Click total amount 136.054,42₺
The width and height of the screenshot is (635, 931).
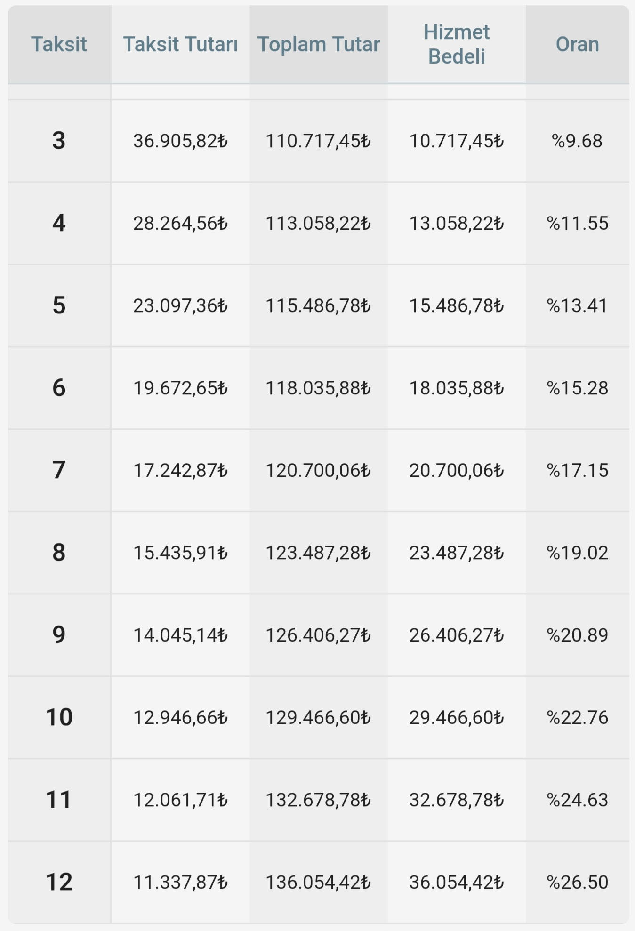click(x=319, y=882)
